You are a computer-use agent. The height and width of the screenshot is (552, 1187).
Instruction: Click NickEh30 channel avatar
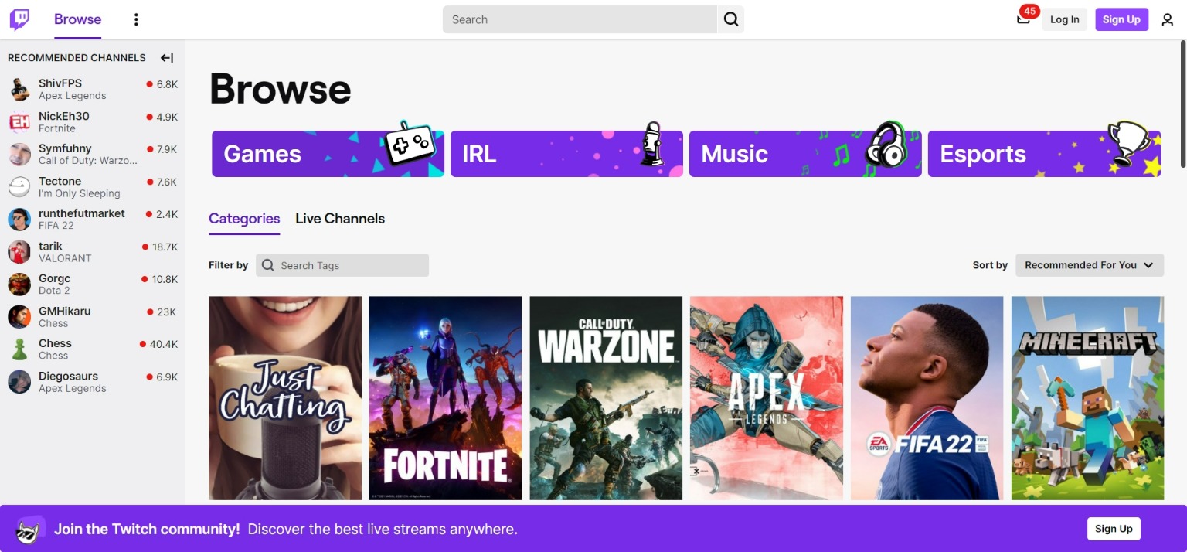[19, 122]
